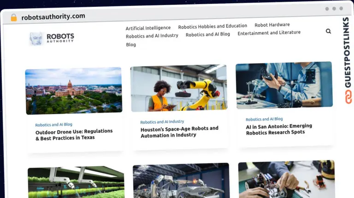Screen dimensions: 354x198
Task: Read Houston's Space-Age Robots article
Action: (x=179, y=132)
